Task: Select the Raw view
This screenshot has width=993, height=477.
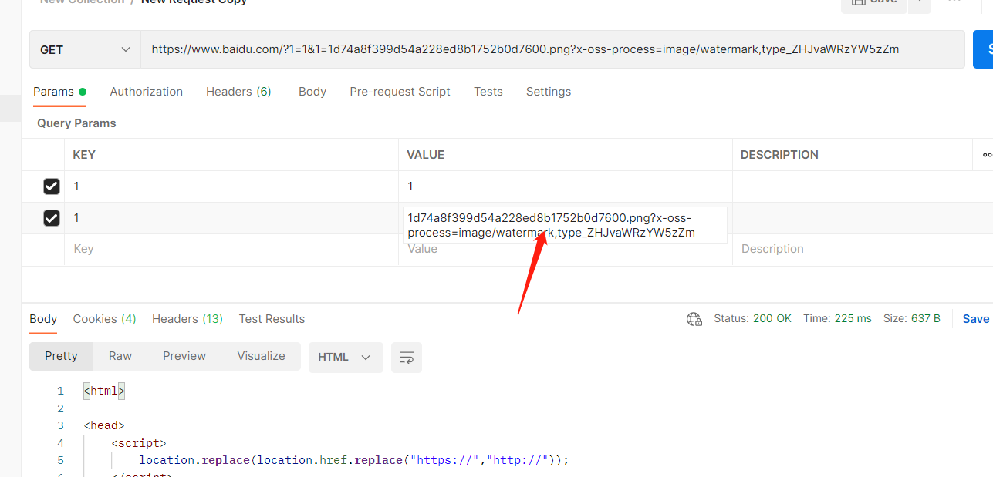Action: tap(120, 356)
